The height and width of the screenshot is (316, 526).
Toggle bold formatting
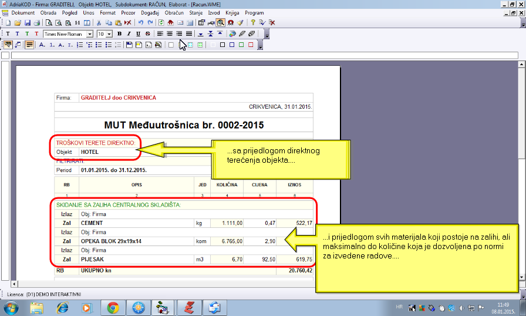119,34
